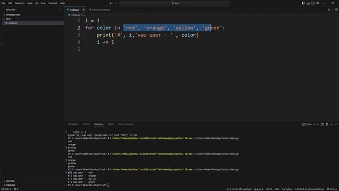Select index.py in the Explorer tree
The height and width of the screenshot is (191, 339).
(33, 23)
